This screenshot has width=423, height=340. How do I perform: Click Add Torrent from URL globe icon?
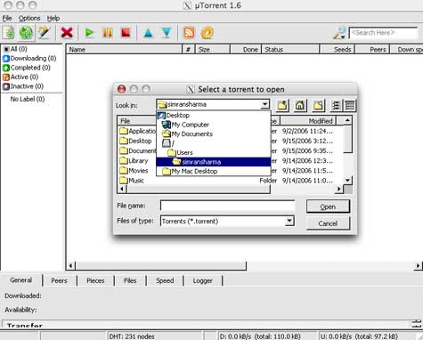click(26, 33)
